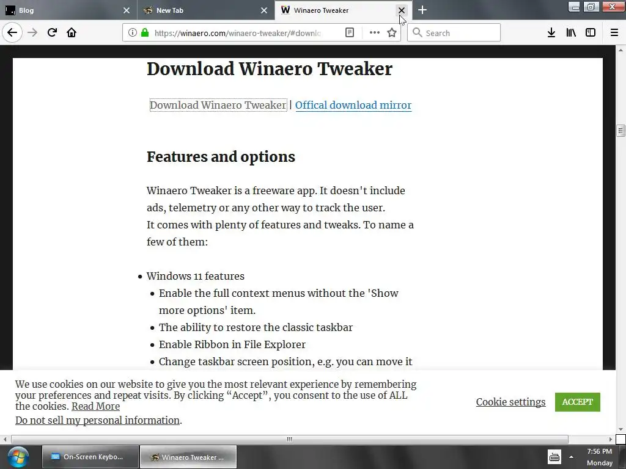The height and width of the screenshot is (469, 626).
Task: Open the Offical download mirror link
Action: coord(353,105)
